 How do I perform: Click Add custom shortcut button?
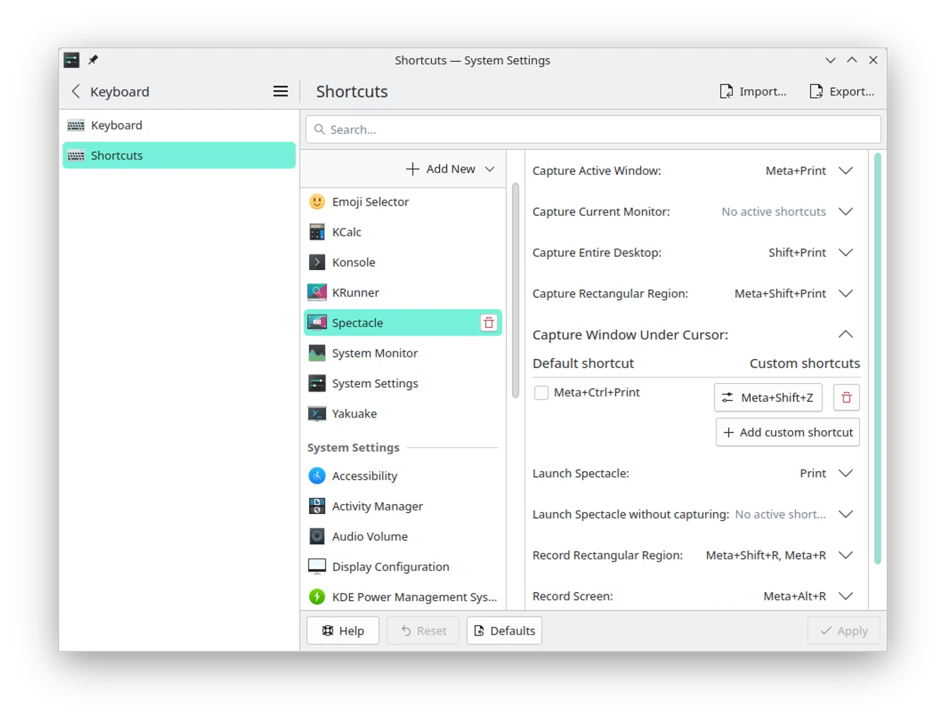coord(788,433)
